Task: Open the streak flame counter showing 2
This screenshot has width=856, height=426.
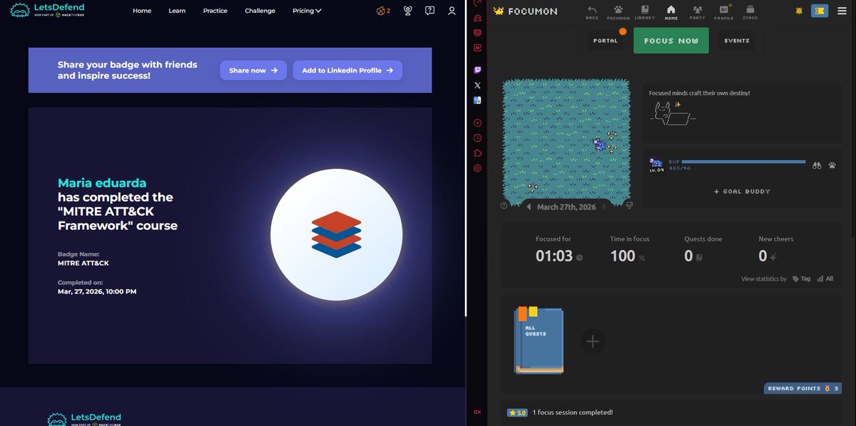Action: pos(384,11)
